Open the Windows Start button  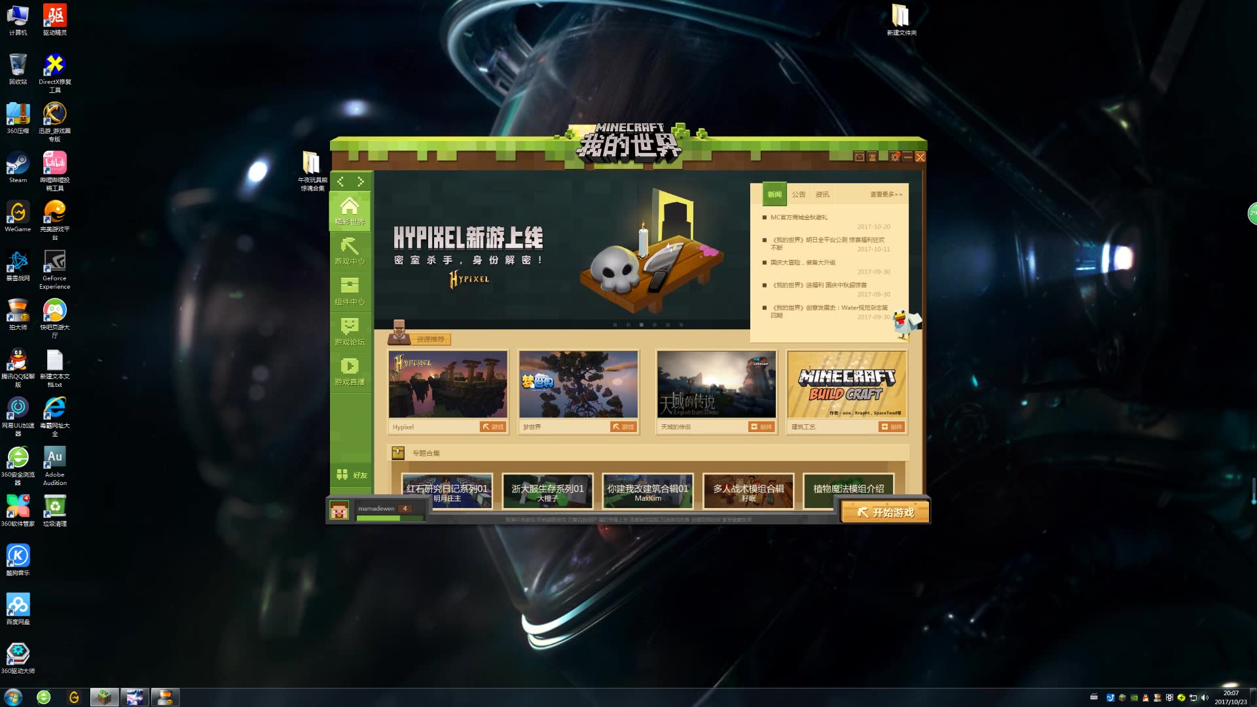tap(13, 697)
